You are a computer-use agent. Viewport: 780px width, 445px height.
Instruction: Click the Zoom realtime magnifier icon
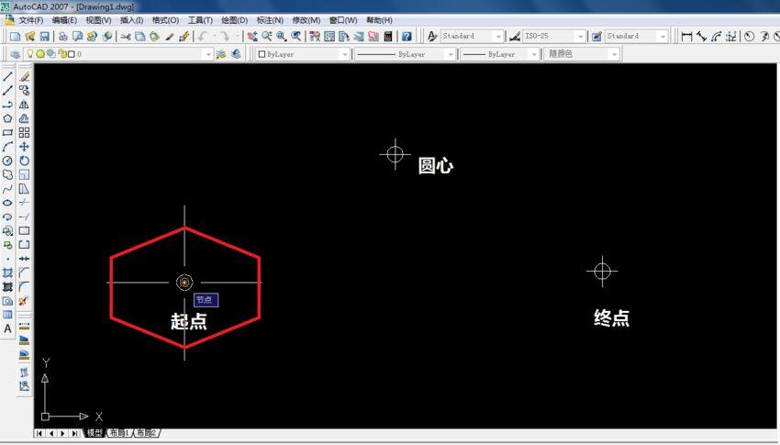(267, 37)
